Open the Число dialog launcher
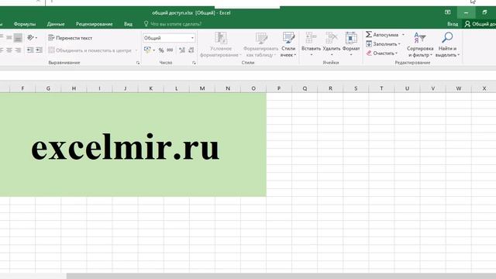Image resolution: width=496 pixels, height=279 pixels. pyautogui.click(x=194, y=63)
